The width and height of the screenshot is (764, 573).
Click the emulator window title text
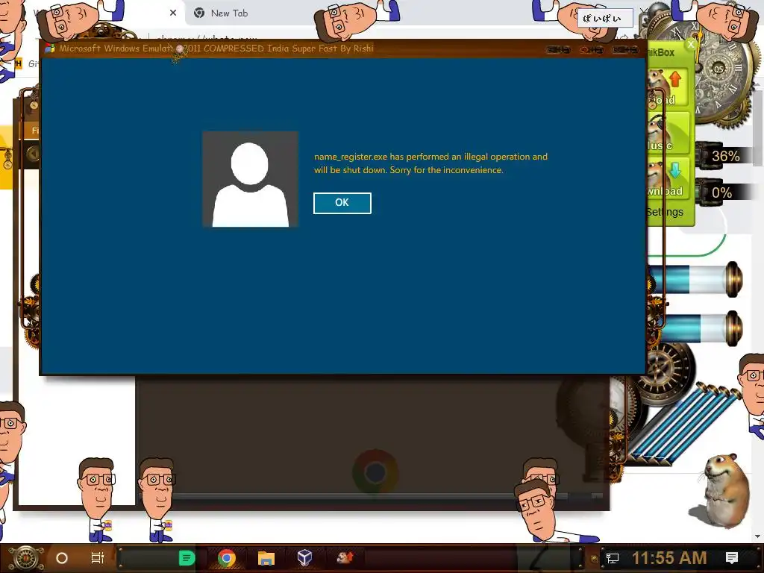(216, 48)
